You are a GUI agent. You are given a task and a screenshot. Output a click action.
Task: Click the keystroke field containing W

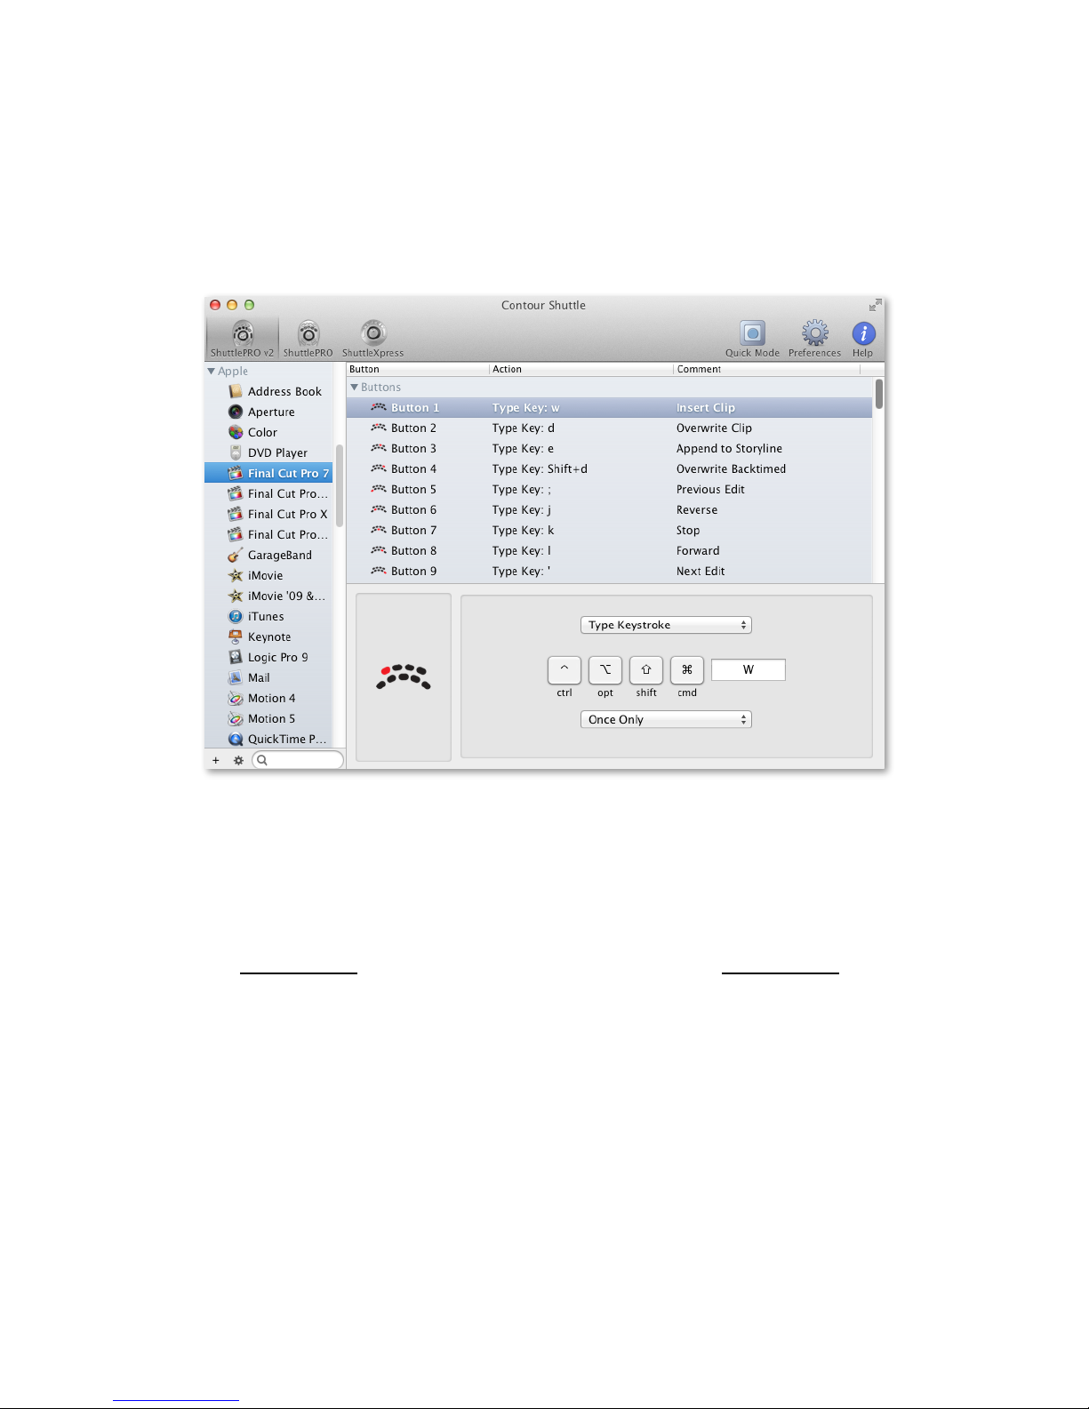tap(748, 670)
